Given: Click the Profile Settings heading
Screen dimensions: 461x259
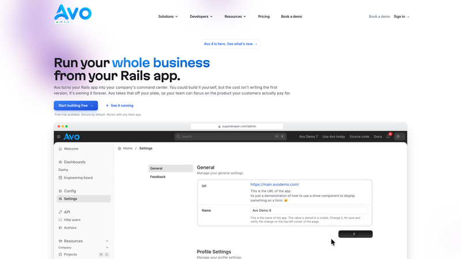Looking at the screenshot, I should [x=214, y=252].
